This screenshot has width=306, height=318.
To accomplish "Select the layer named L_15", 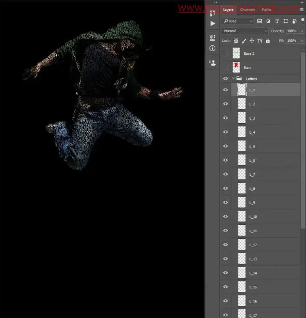I will (x=253, y=287).
